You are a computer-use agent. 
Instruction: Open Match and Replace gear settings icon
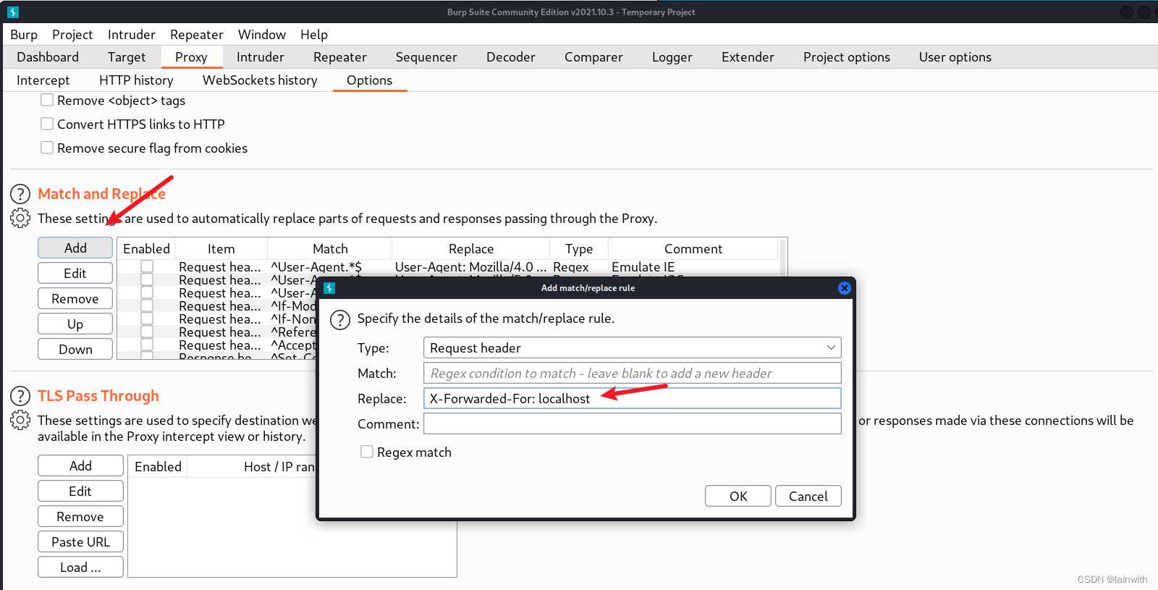point(20,218)
